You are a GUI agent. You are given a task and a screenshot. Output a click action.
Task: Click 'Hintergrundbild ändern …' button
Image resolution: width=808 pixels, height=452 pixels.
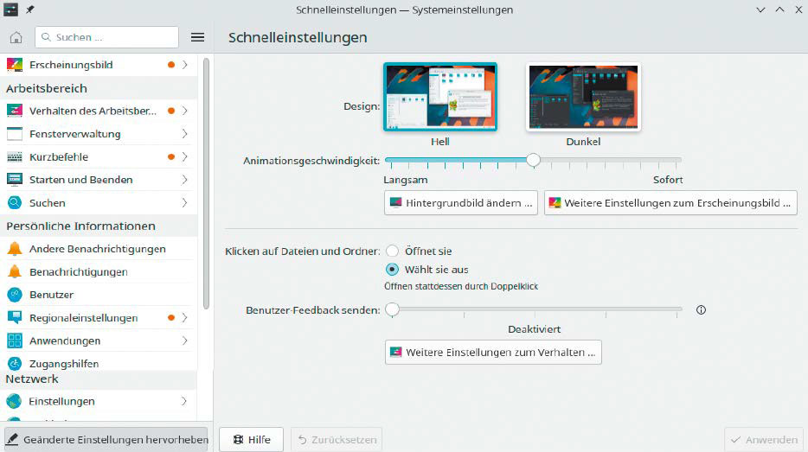tap(461, 203)
